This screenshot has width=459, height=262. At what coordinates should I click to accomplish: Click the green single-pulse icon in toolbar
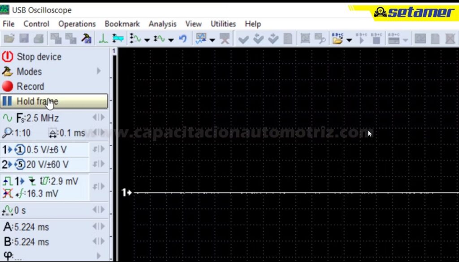(104, 39)
